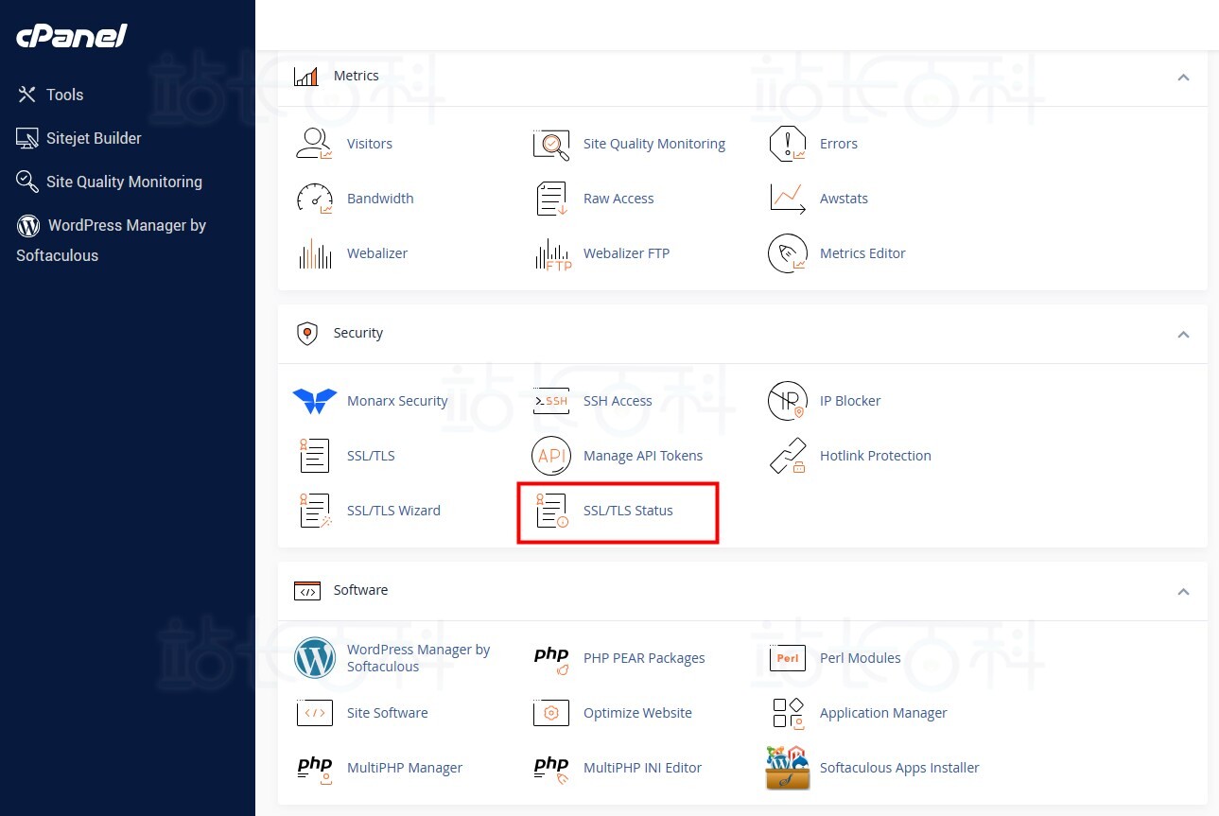
Task: Open the SSH Access icon
Action: (551, 401)
